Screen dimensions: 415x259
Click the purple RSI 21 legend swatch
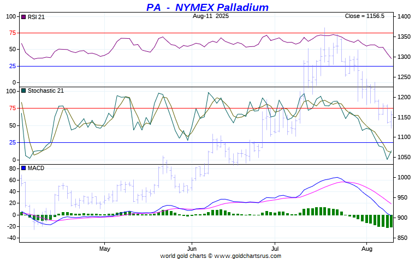(x=23, y=17)
